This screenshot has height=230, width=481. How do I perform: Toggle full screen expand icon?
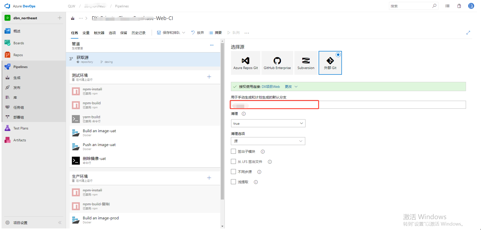pos(468,33)
